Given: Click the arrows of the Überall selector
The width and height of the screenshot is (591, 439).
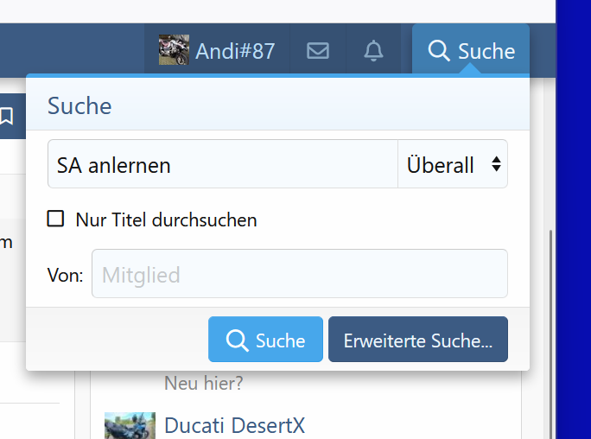Looking at the screenshot, I should click(x=496, y=164).
